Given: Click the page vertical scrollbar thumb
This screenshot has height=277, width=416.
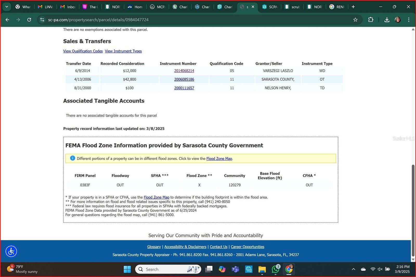Looking at the screenshot, I should 413,210.
